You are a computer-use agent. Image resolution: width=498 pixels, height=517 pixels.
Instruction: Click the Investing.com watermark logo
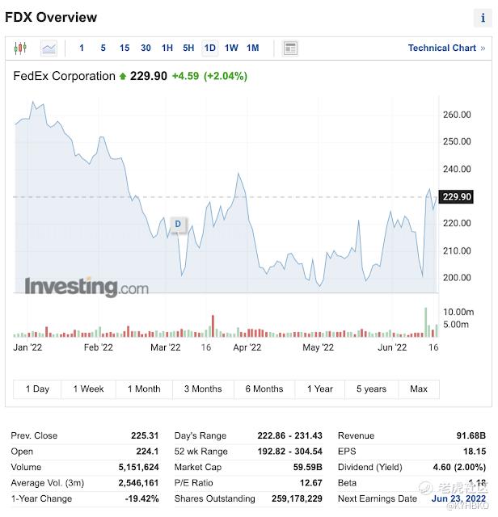87,287
